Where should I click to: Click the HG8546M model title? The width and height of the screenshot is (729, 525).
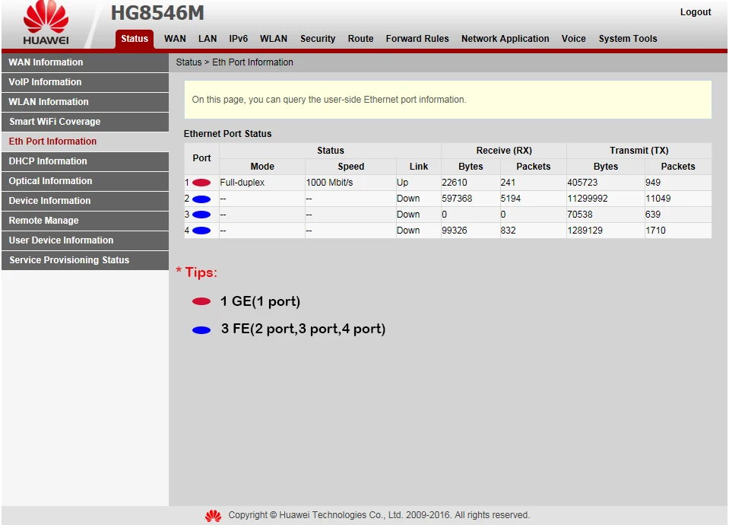[x=157, y=13]
